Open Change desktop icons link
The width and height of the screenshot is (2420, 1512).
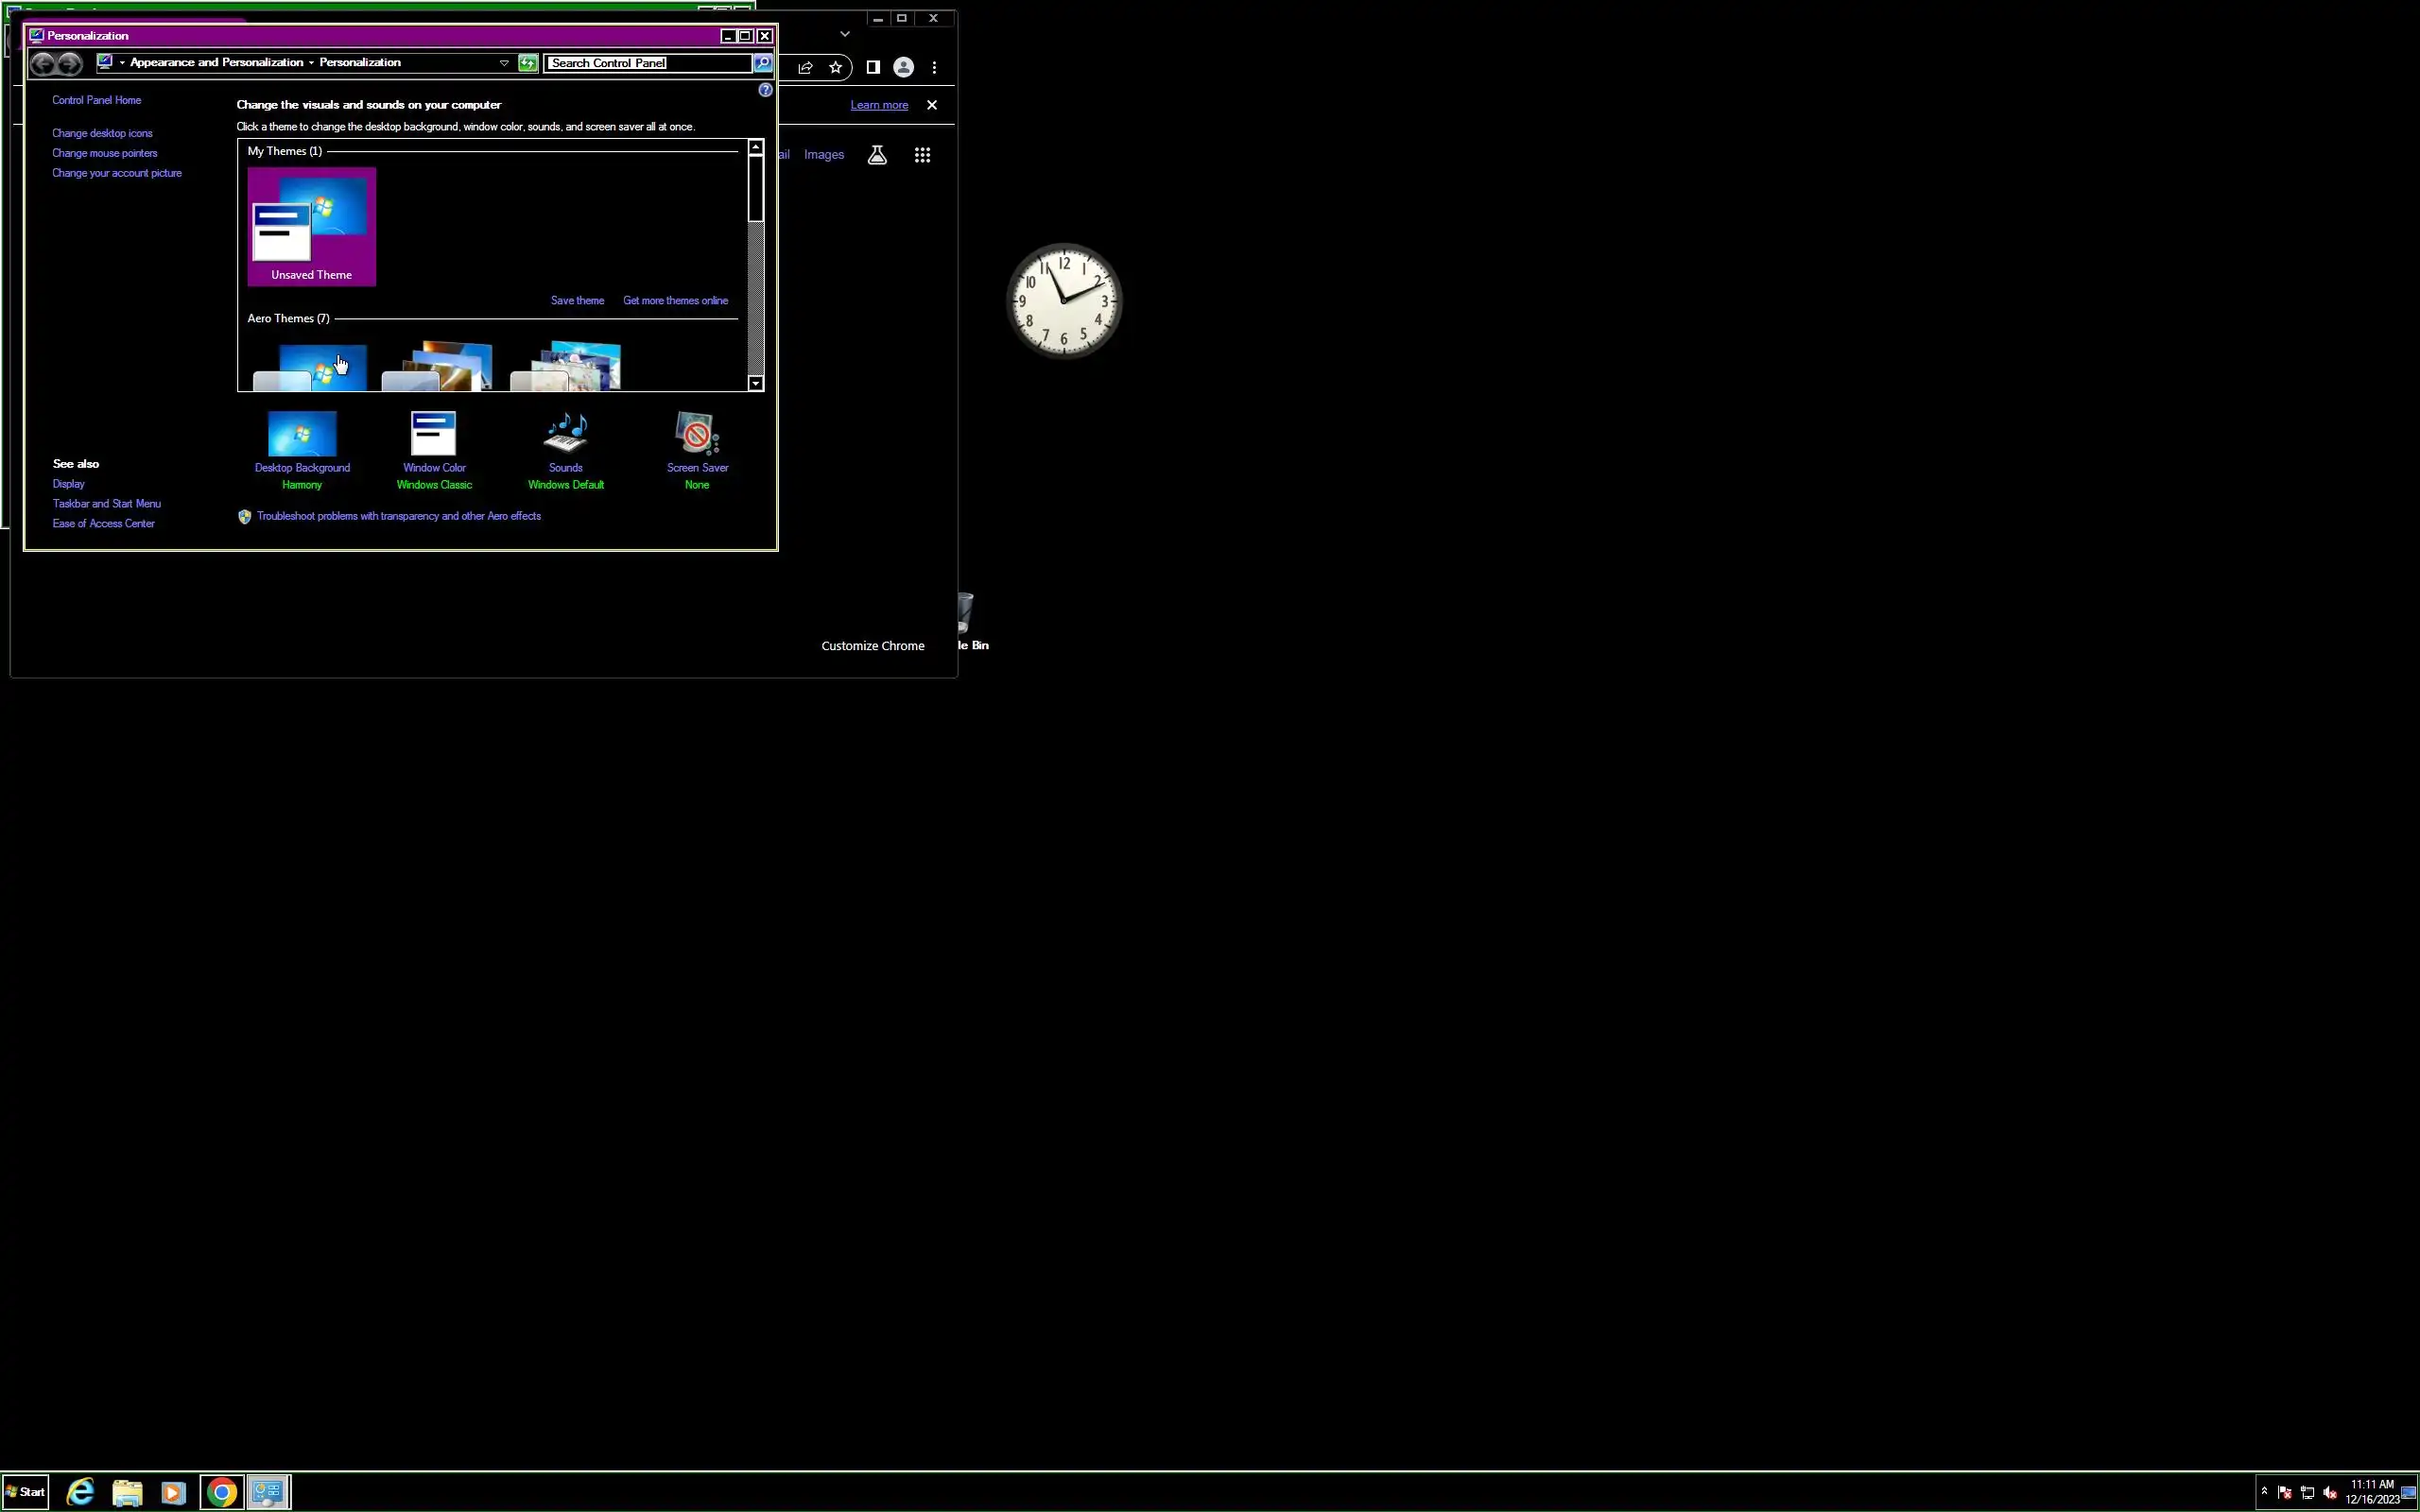(x=102, y=133)
